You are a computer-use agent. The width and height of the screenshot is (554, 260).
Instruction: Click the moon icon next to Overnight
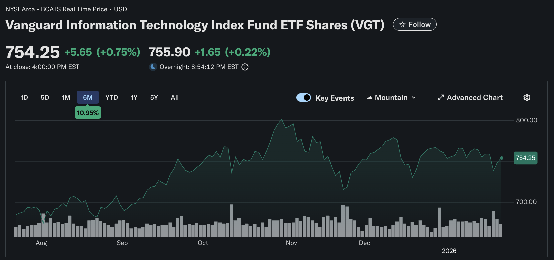153,67
